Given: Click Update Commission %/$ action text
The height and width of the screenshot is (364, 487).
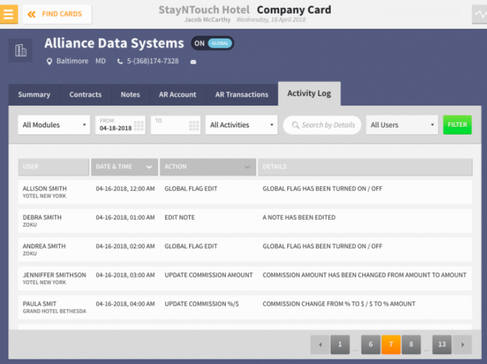Looking at the screenshot, I should click(202, 304).
